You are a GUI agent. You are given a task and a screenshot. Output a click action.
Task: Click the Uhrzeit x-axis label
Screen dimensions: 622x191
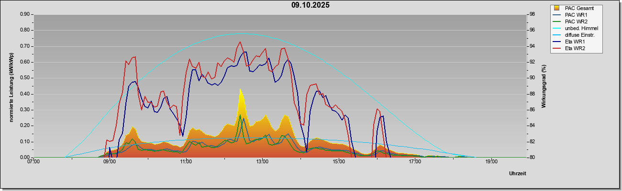[517, 173]
